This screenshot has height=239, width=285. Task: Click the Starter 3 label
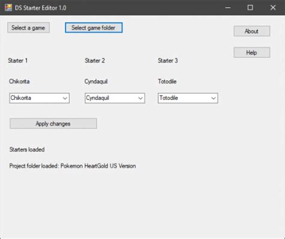coord(168,61)
